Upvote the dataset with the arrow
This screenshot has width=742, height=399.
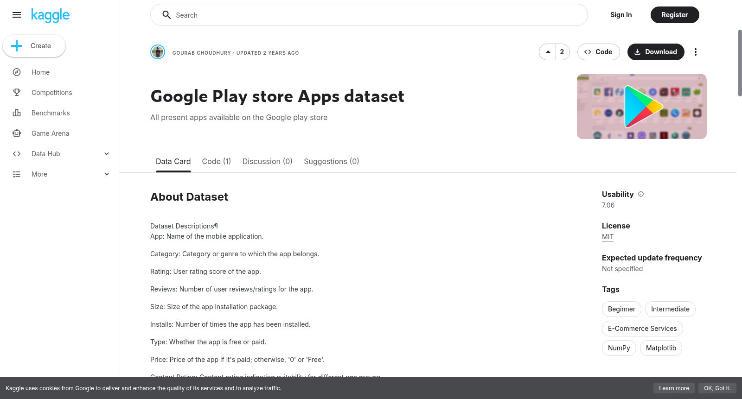pyautogui.click(x=548, y=52)
